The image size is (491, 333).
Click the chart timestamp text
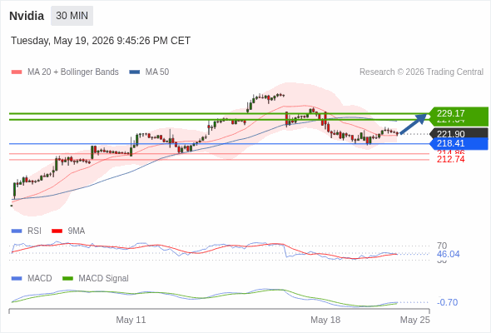point(101,41)
